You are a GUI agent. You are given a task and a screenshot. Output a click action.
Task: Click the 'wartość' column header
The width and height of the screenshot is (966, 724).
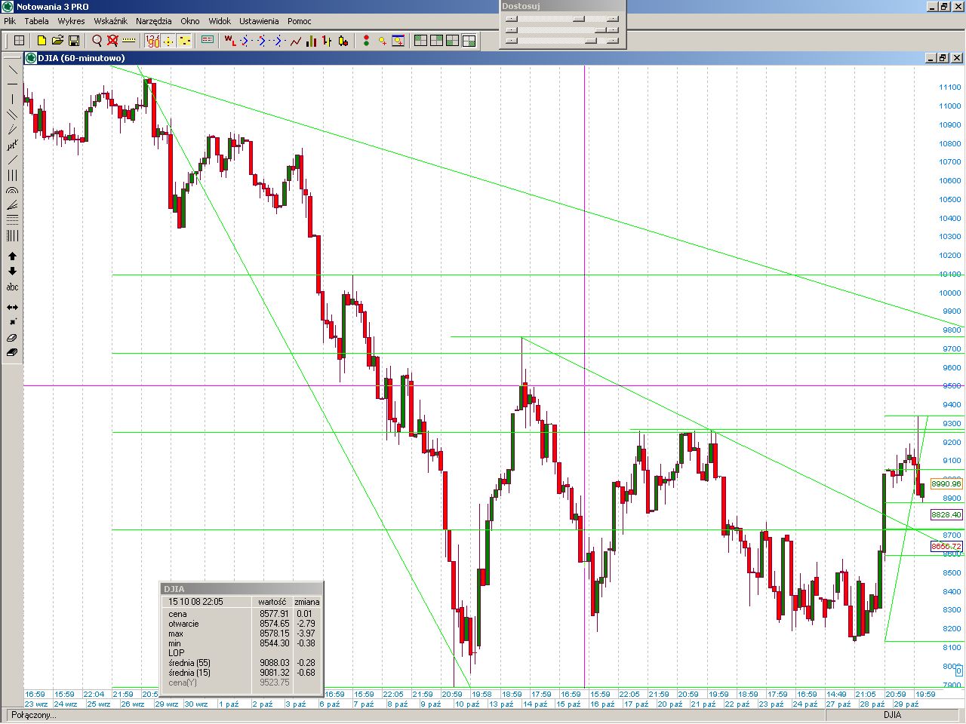(x=272, y=602)
